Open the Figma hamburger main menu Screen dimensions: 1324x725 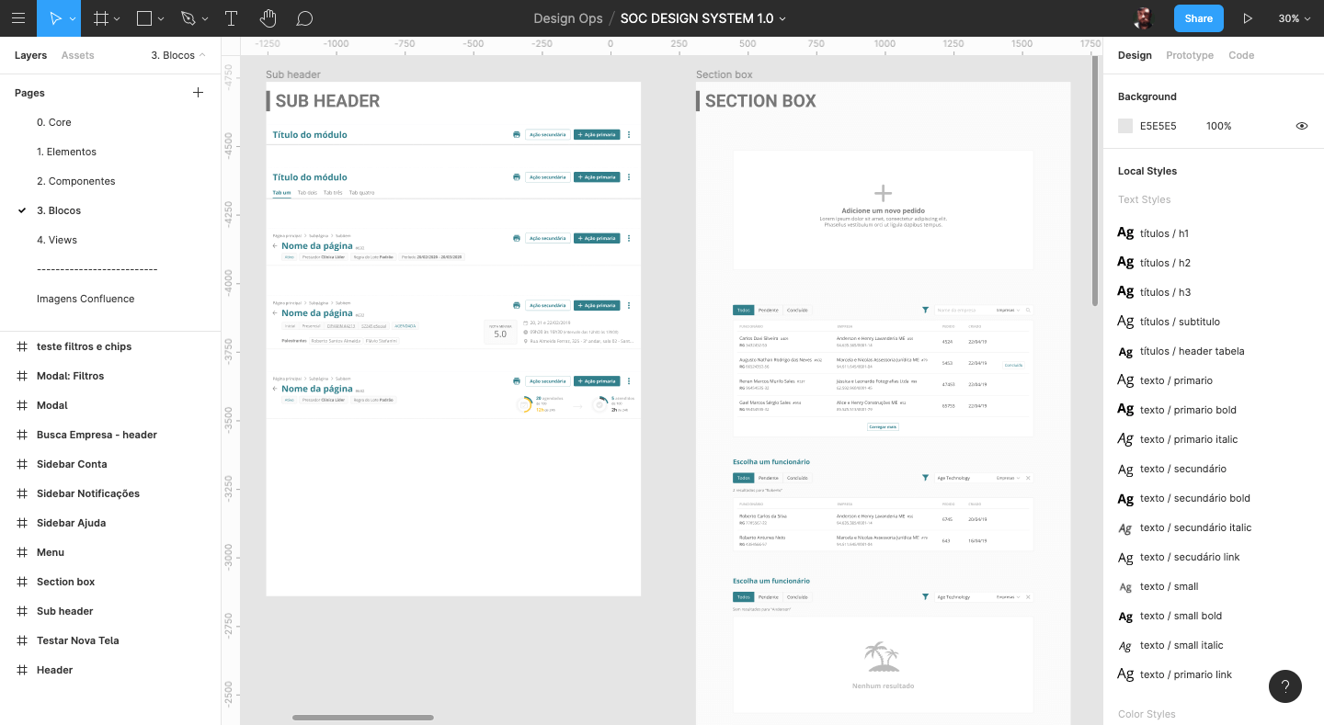18,18
